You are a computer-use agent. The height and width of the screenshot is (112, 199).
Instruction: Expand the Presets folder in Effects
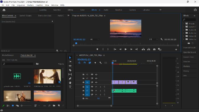[183, 24]
